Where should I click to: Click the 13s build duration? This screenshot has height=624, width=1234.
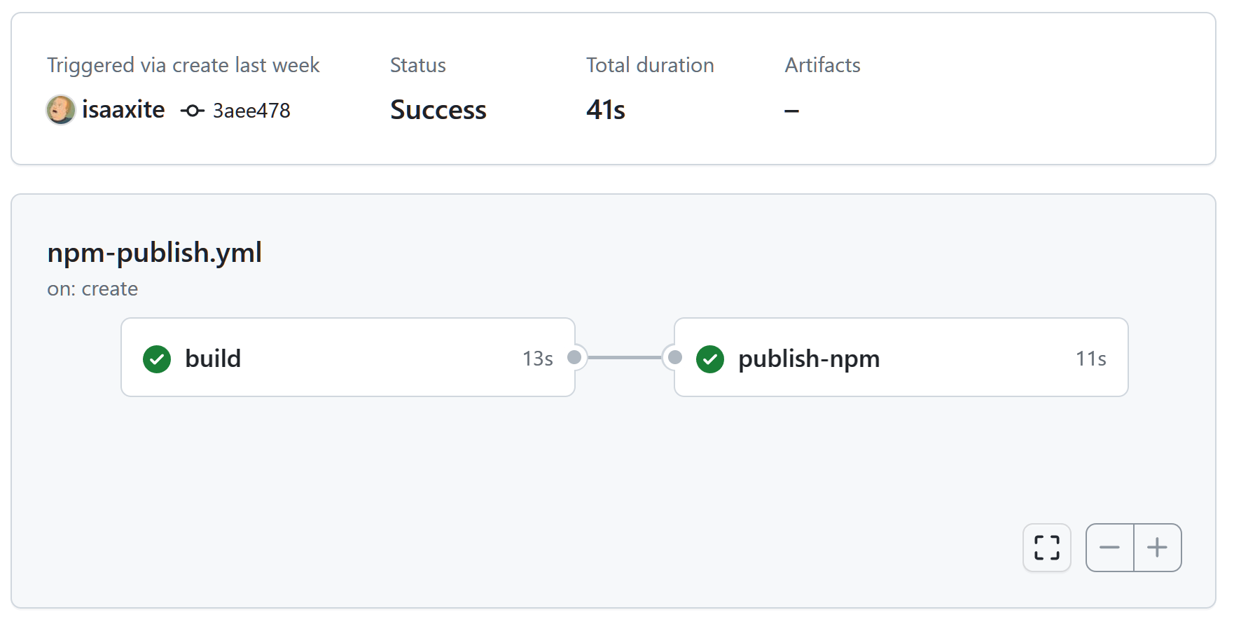click(x=538, y=359)
